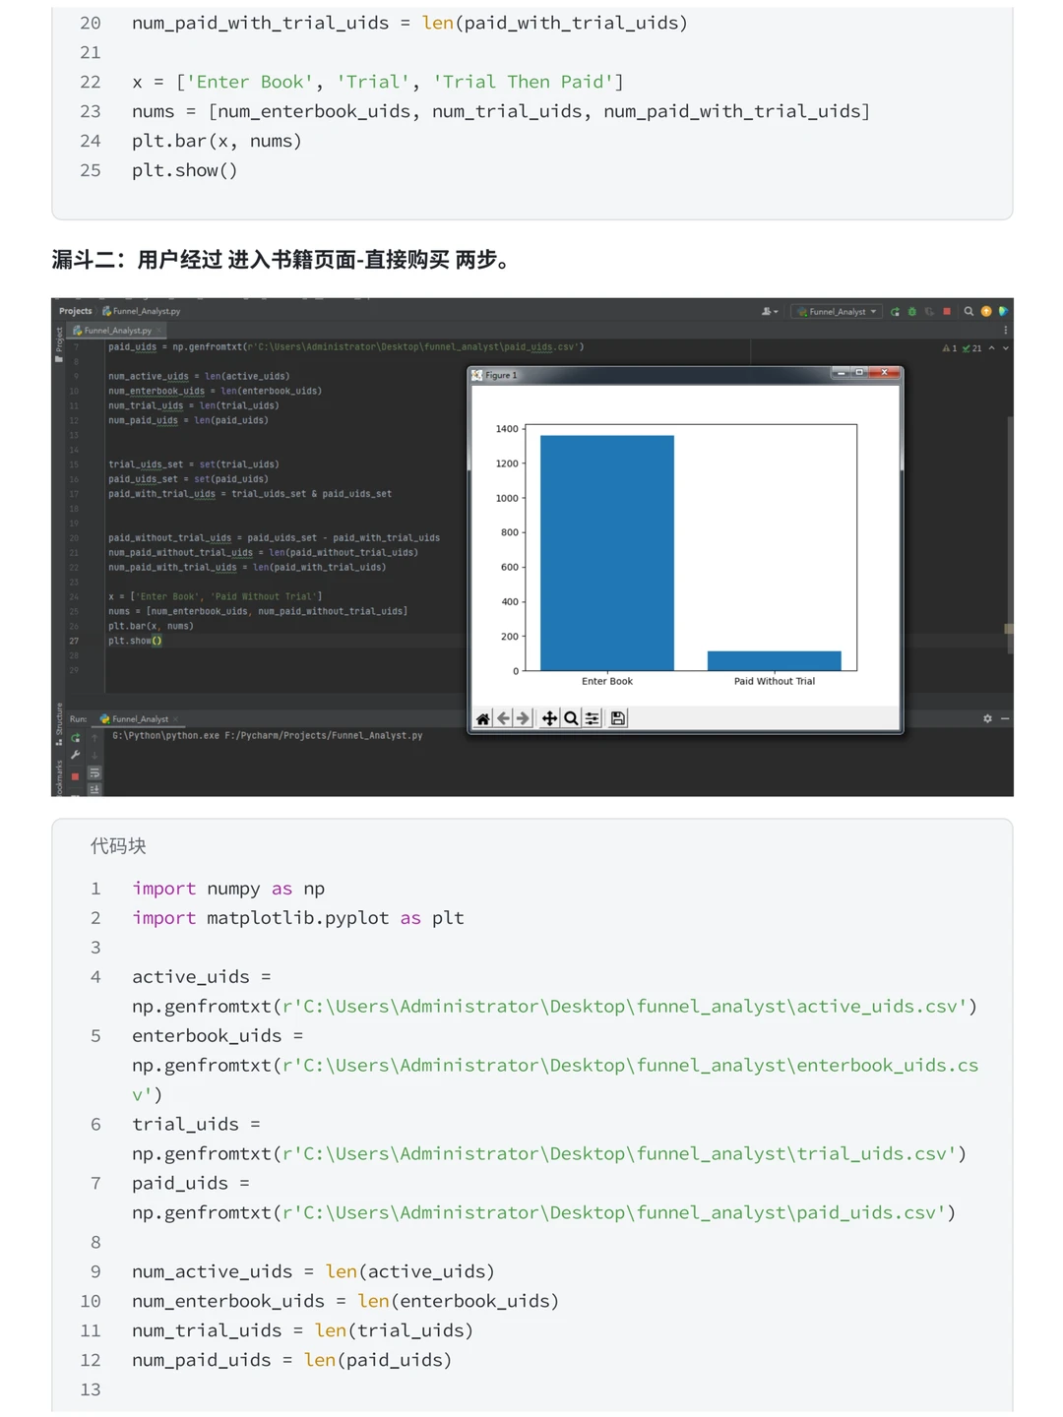Viewport: 1063px width, 1417px height.
Task: Open Search Everywhere magnifier in PyCharm
Action: [x=969, y=312]
